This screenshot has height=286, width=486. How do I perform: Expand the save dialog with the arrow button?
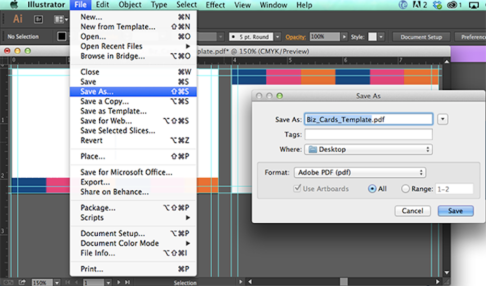(x=443, y=119)
